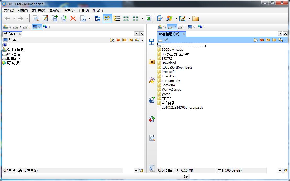Click left panel folder history icon
290x181 pixels.
point(112,40)
